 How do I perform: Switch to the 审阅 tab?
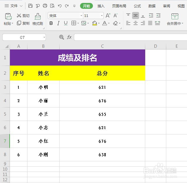click(167, 6)
